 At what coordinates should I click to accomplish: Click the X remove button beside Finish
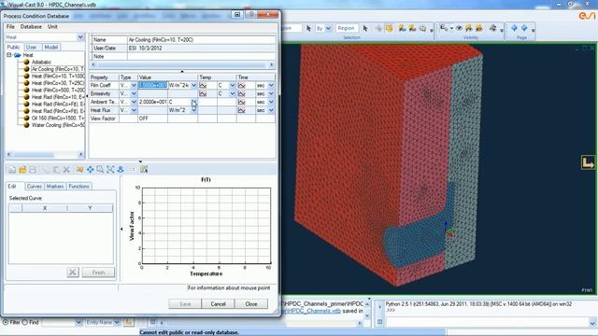coord(73,273)
